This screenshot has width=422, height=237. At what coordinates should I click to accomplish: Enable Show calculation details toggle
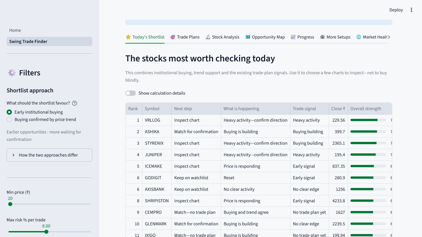coord(131,93)
